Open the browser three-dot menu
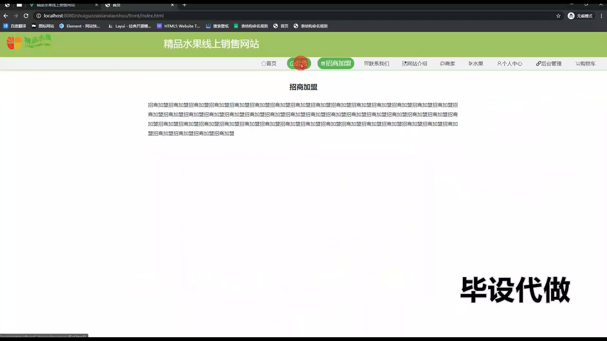The width and height of the screenshot is (607, 341). pos(601,16)
